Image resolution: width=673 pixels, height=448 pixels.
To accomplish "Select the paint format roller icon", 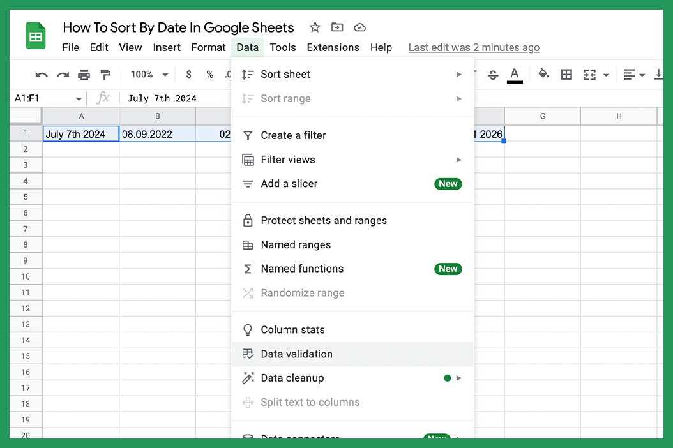I will 105,75.
